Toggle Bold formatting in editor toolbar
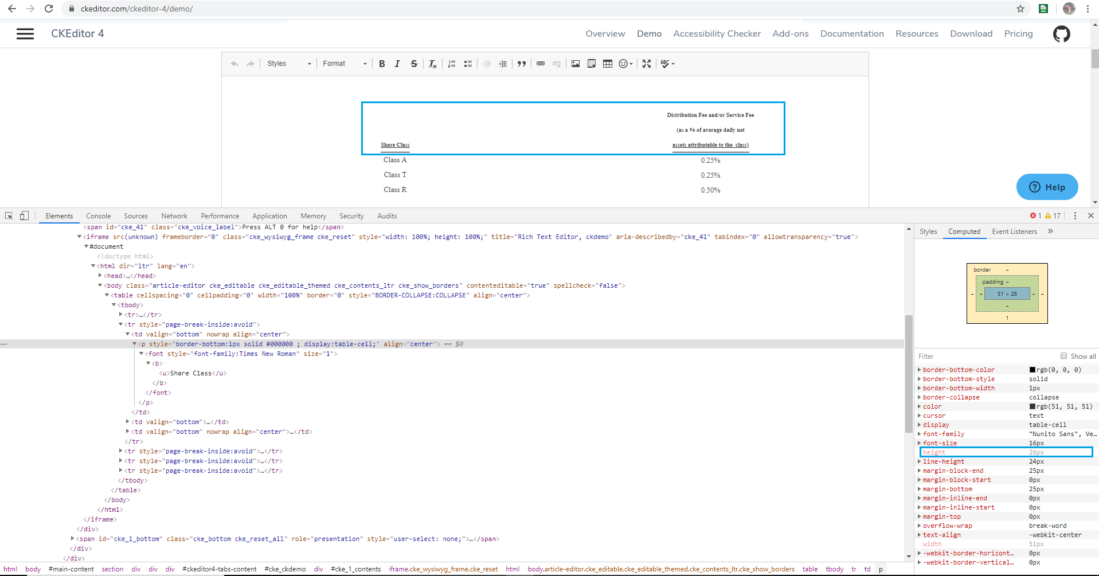The width and height of the screenshot is (1099, 576). pyautogui.click(x=382, y=64)
